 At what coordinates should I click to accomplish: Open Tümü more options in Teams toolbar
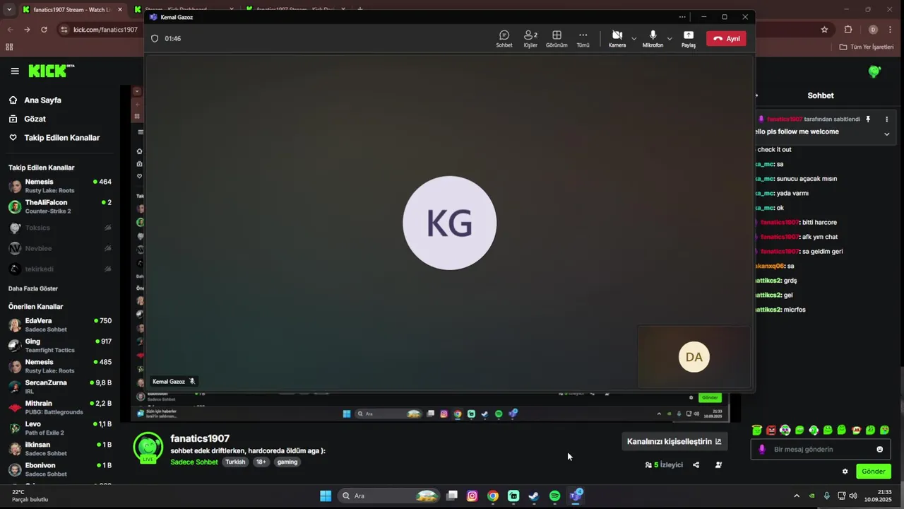point(583,39)
